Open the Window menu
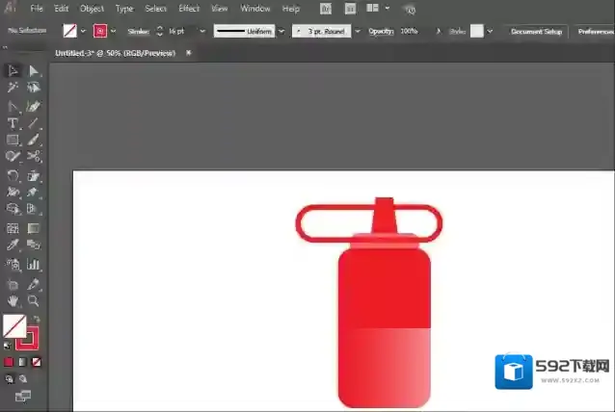 [x=254, y=9]
